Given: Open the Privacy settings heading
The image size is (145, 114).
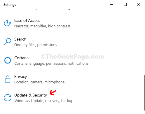Looking at the screenshot, I should pos(20,77).
